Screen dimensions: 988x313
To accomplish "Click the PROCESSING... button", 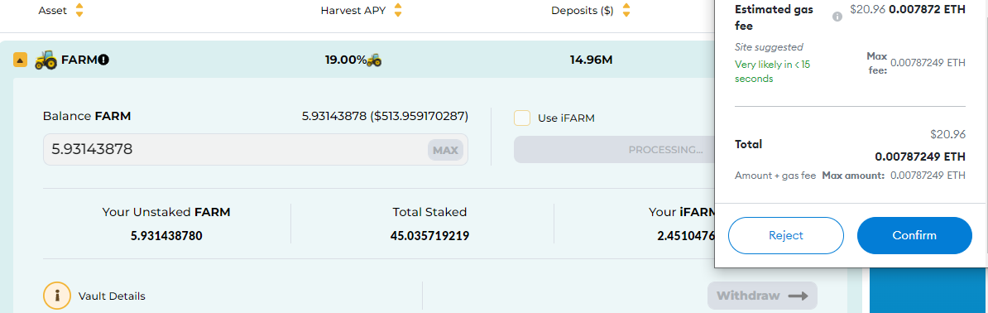I will pos(615,150).
